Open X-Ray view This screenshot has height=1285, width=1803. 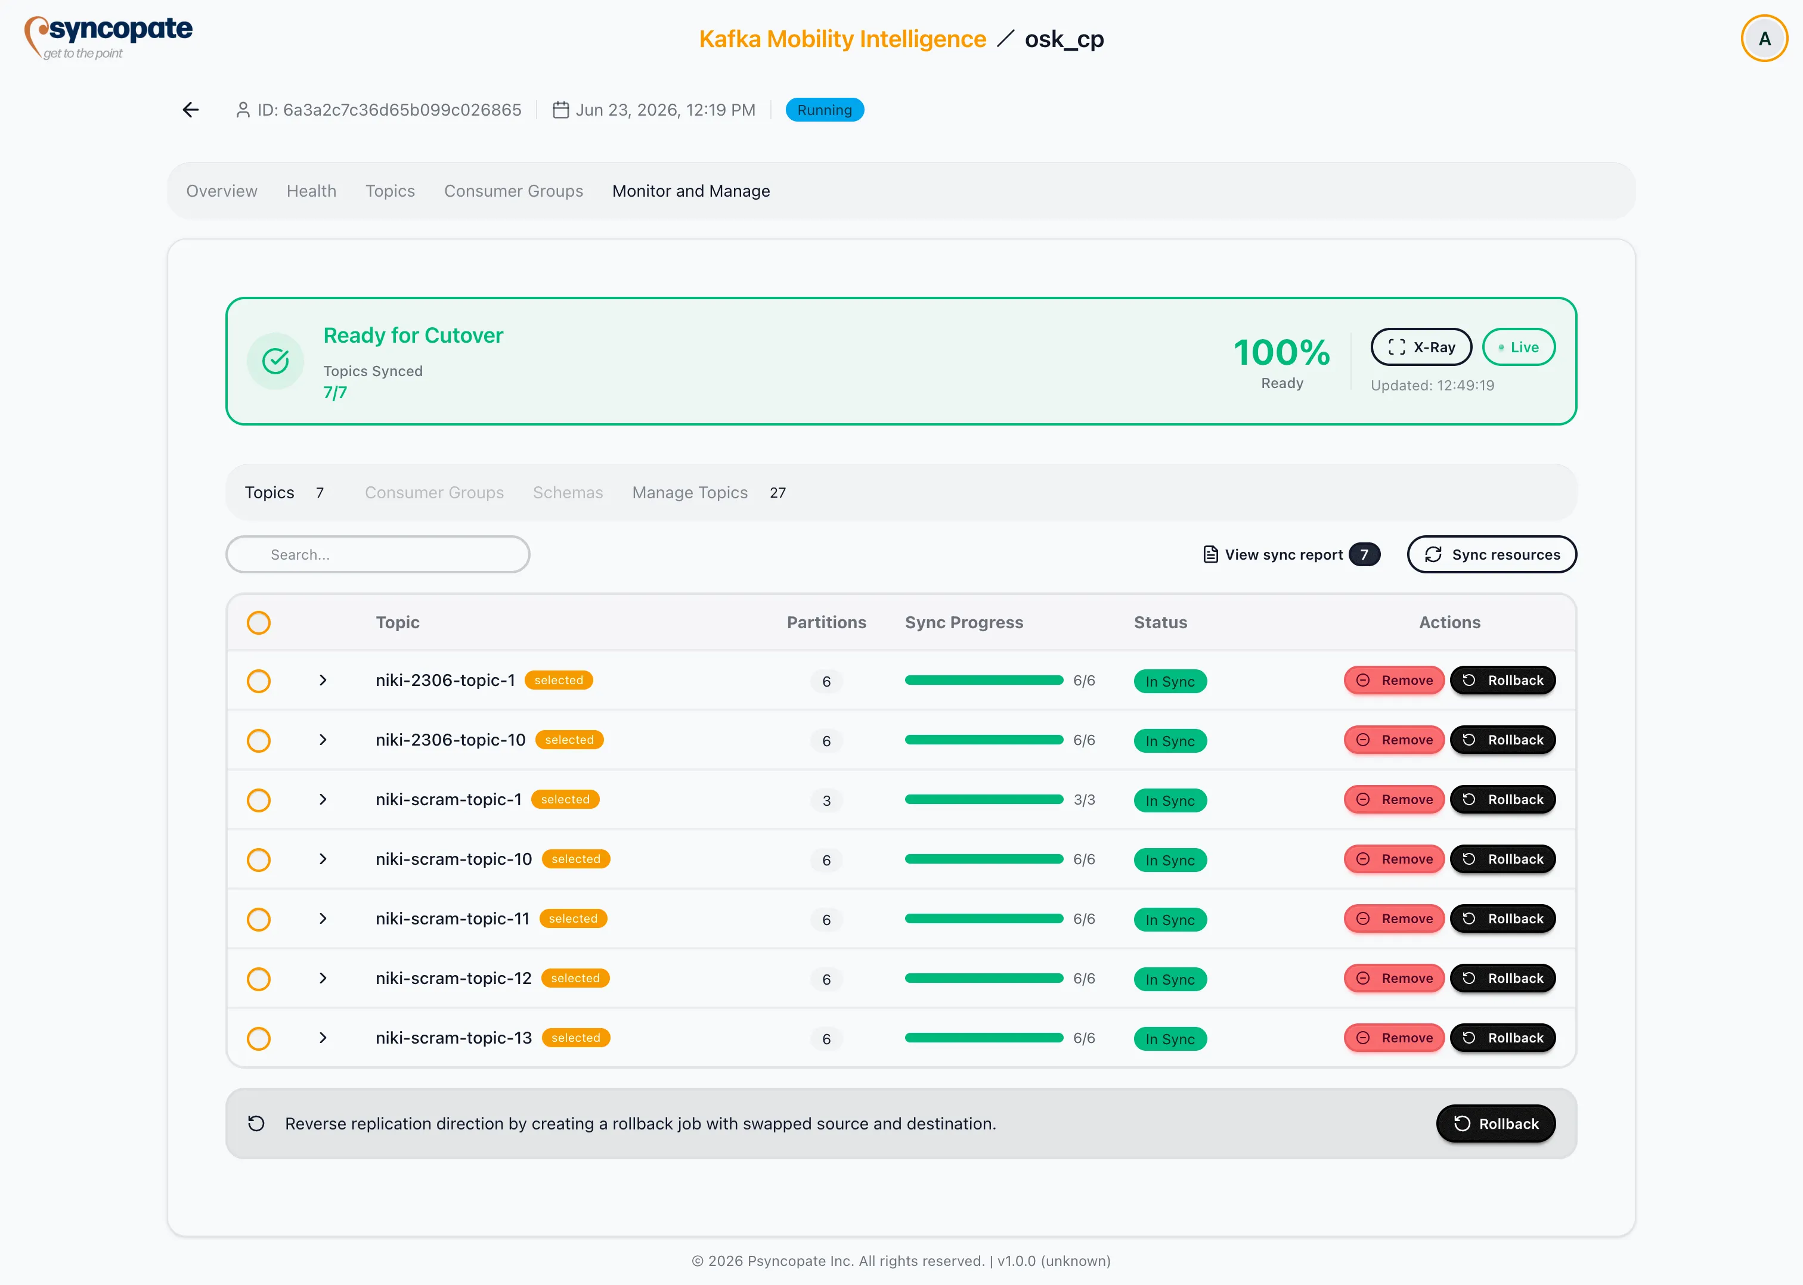pyautogui.click(x=1421, y=347)
